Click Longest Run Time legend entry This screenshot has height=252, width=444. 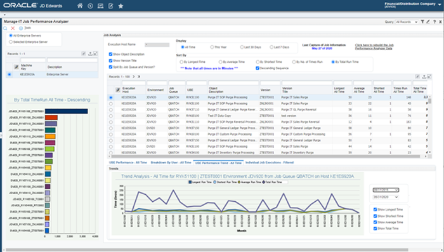200,182
